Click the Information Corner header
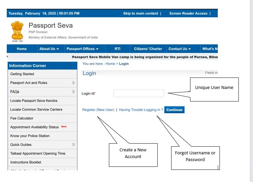Screen dimensions: 253x182 pyautogui.click(x=42, y=66)
